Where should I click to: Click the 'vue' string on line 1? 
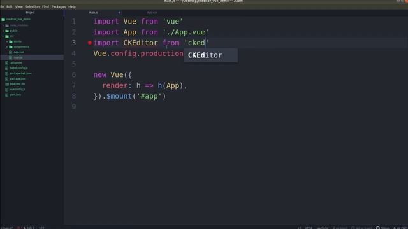coord(173,21)
